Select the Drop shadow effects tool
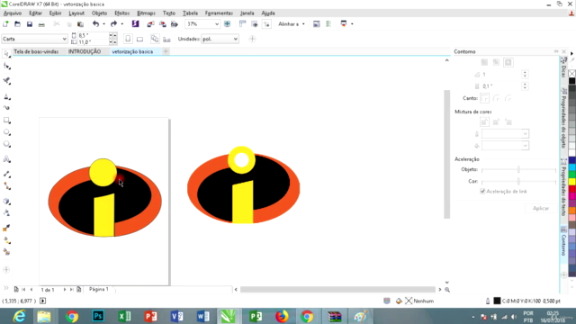576x324 pixels. point(6,202)
